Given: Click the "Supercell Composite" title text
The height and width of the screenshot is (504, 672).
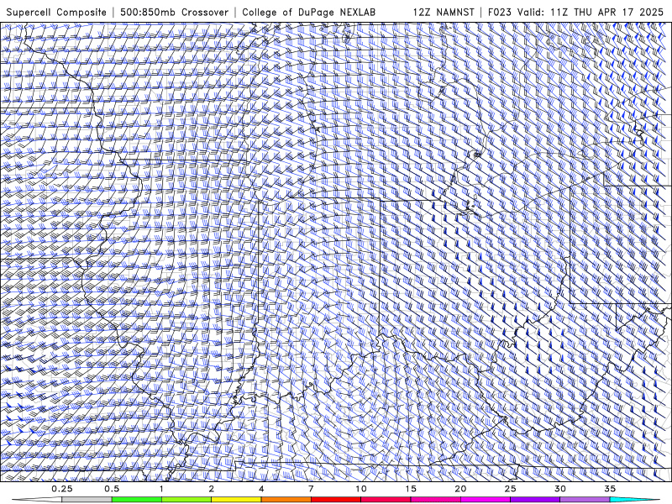Looking at the screenshot, I should tap(56, 12).
